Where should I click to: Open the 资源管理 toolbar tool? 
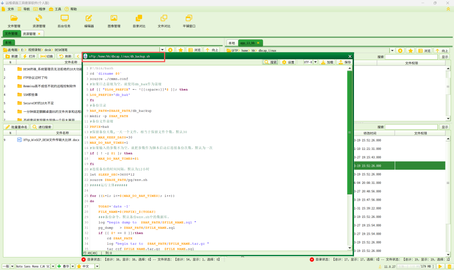tap(39, 21)
